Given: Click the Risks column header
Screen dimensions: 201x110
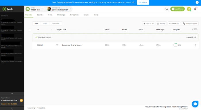Looking at the screenshot, I should (141, 30).
